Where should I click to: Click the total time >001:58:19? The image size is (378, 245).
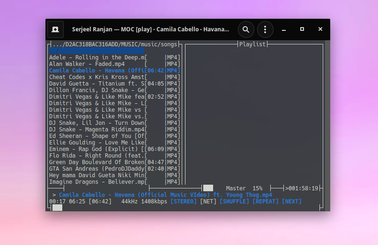coord(302,188)
